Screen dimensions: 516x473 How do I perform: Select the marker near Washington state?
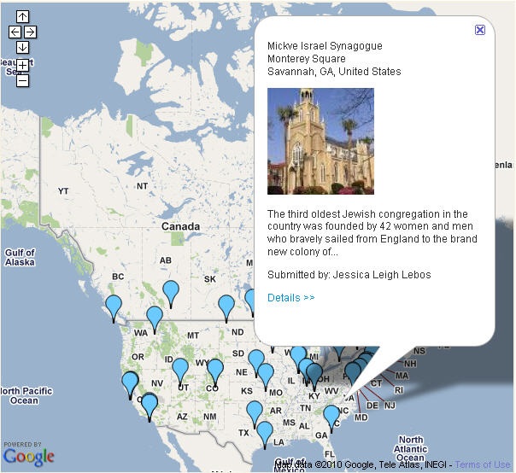pyautogui.click(x=155, y=320)
